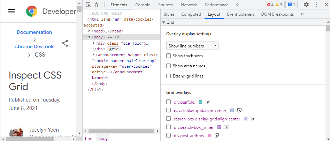330x141 pixels.
Task: Toggle the device toolbar icon
Action: 98,5
